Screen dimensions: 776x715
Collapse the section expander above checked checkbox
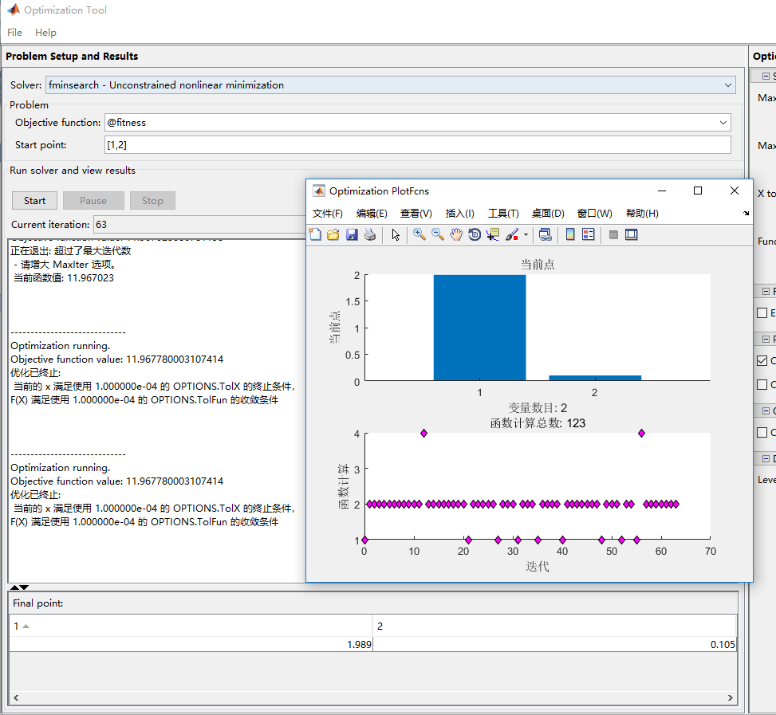tap(766, 340)
